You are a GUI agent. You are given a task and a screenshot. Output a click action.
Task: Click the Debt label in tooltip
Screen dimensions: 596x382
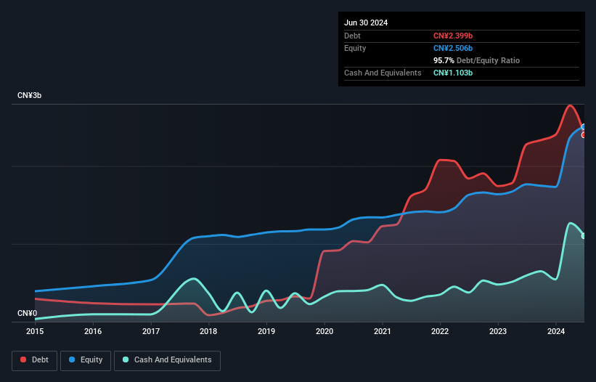tap(352, 36)
